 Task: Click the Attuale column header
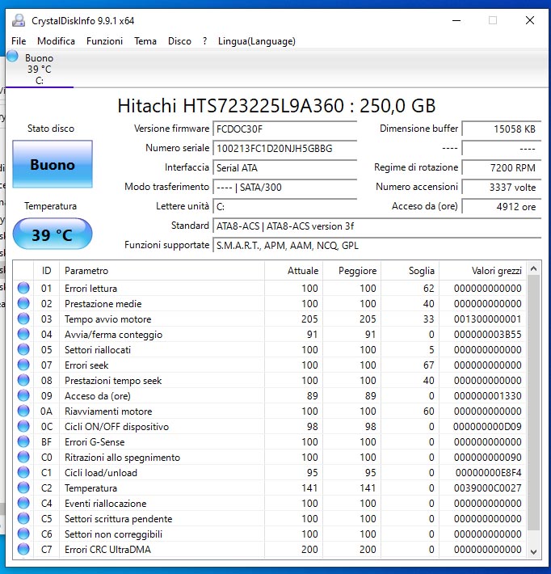click(293, 271)
